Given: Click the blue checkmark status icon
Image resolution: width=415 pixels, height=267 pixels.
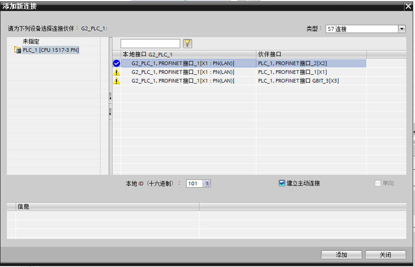Looking at the screenshot, I should click(116, 63).
